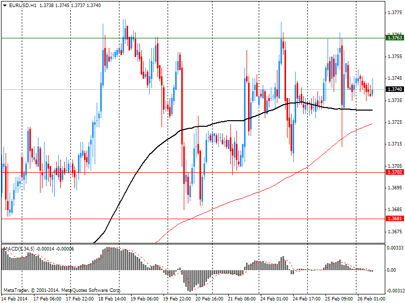Select the red 1.3702 price level tag
Viewport: 405px width, 303px height.
tap(394, 172)
